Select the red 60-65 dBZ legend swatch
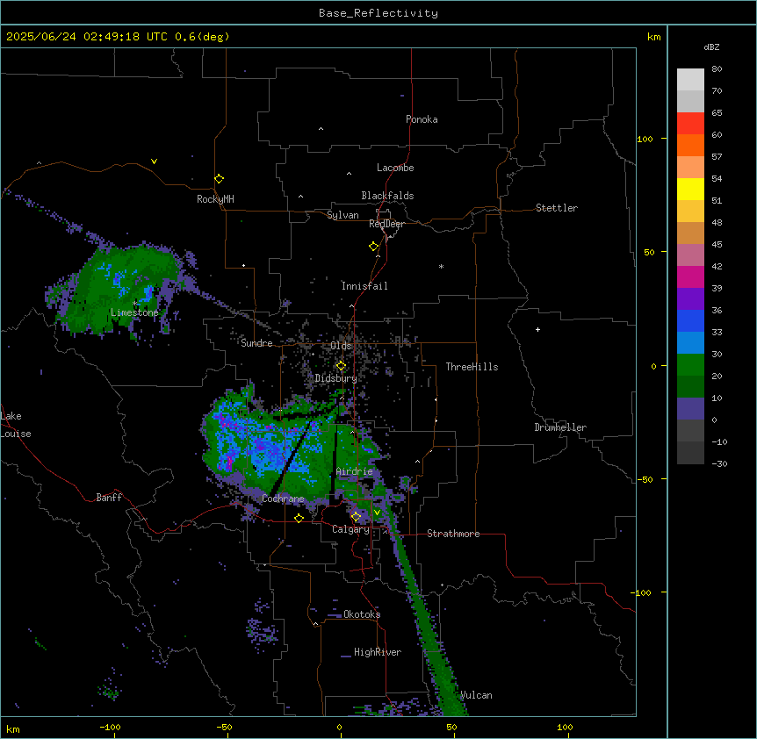Image resolution: width=757 pixels, height=739 pixels. click(x=690, y=124)
